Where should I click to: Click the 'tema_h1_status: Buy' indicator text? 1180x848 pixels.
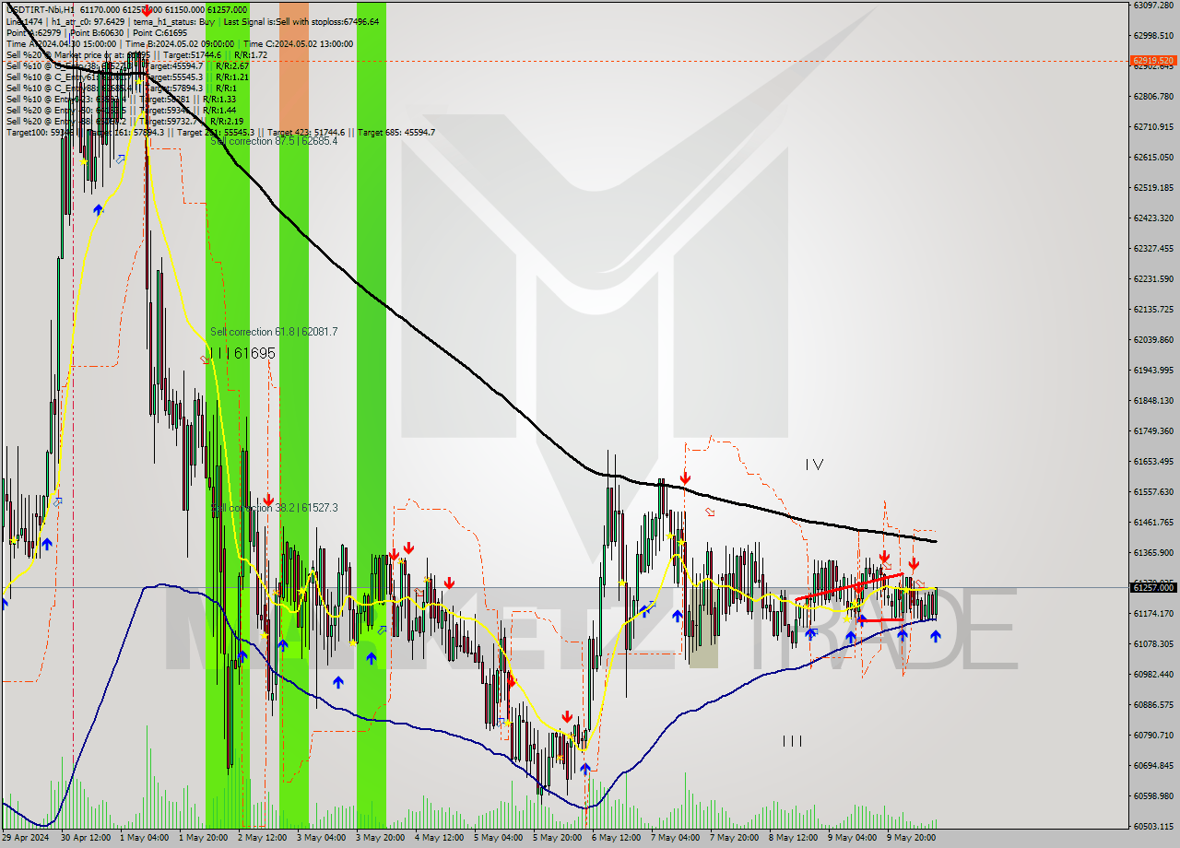[176, 21]
